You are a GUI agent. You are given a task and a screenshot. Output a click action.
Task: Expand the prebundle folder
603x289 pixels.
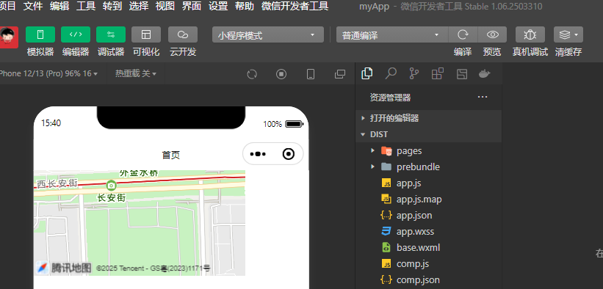pos(429,167)
